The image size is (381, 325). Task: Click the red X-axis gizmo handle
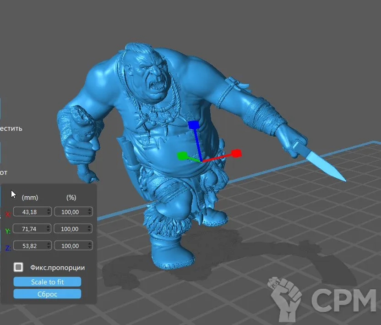pyautogui.click(x=236, y=153)
